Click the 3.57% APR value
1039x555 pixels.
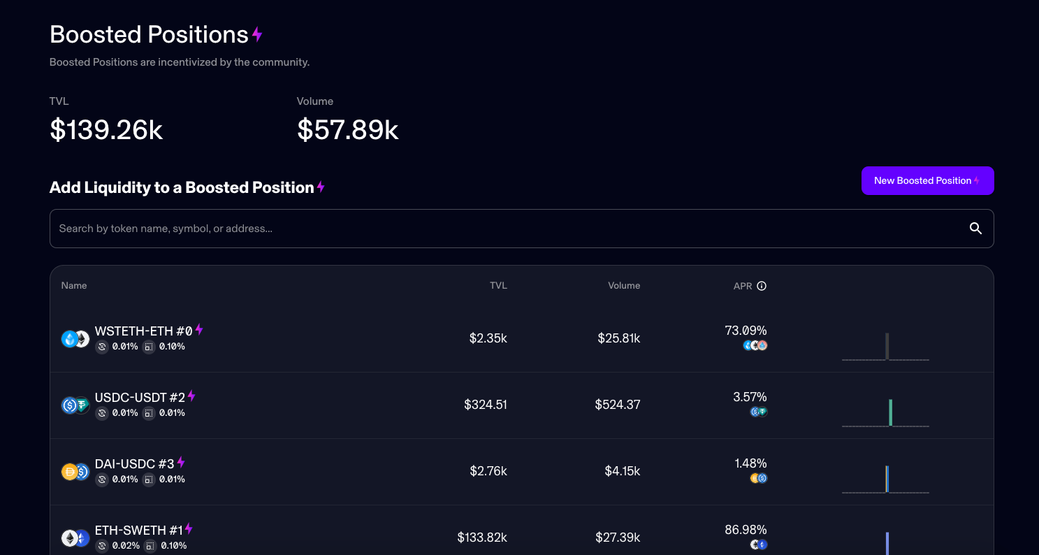tap(750, 396)
